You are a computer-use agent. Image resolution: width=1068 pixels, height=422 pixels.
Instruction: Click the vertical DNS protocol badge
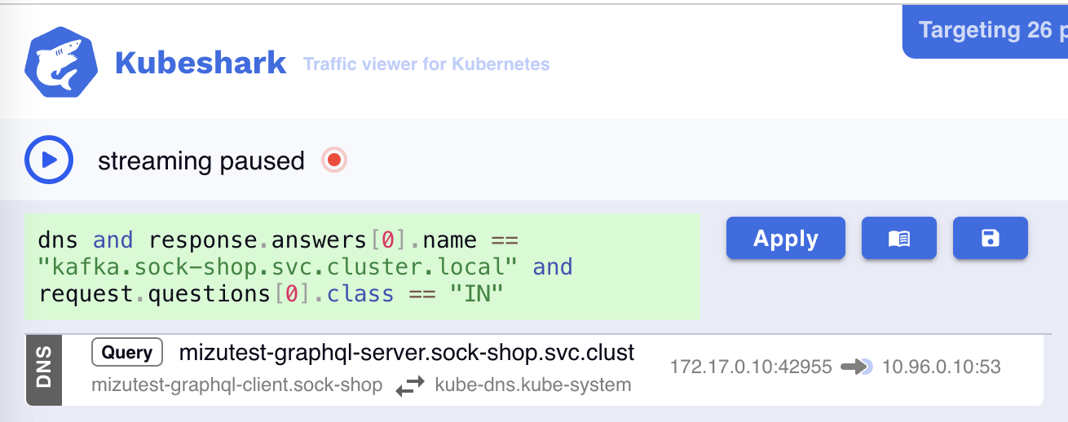pos(44,369)
